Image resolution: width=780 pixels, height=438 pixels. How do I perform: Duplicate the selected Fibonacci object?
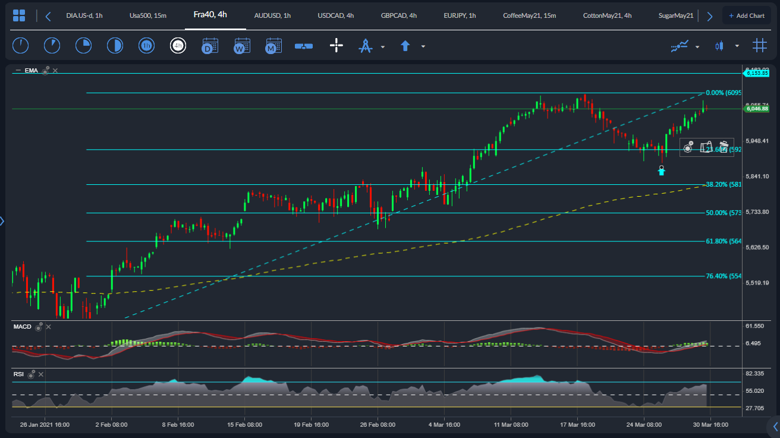[706, 147]
